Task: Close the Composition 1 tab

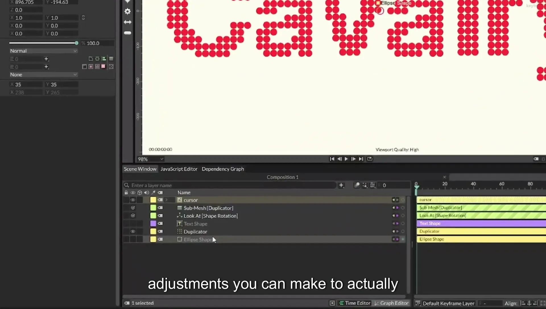Action: (444, 177)
